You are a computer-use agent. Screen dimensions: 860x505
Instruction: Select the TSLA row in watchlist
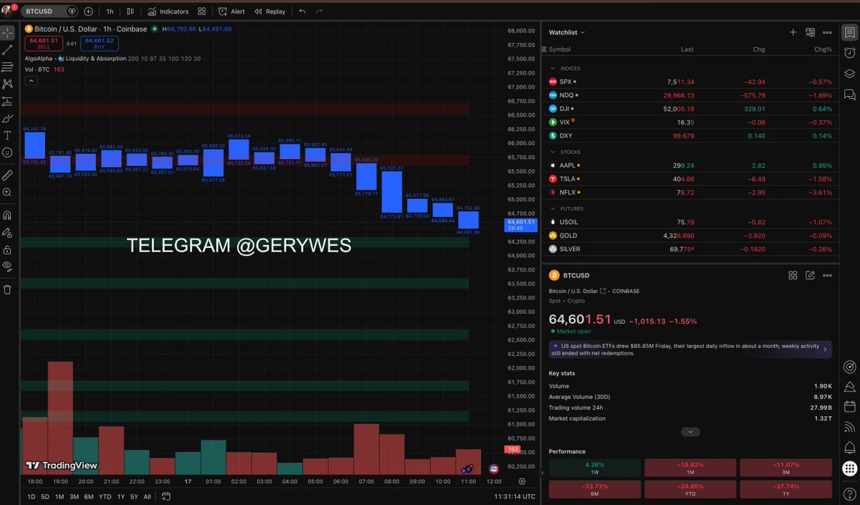tap(690, 178)
